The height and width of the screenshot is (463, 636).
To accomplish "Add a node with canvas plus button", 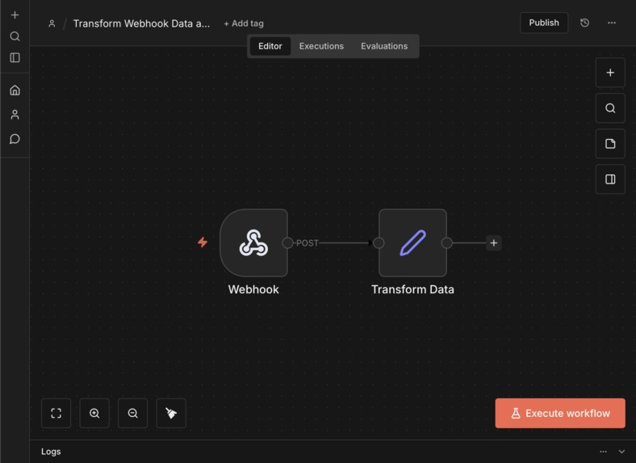I will (x=610, y=73).
